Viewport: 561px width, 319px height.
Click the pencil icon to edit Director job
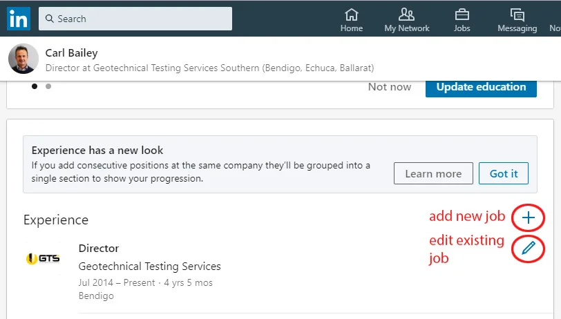(528, 248)
